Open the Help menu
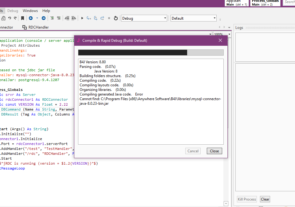The width and height of the screenshot is (295, 207). point(46,11)
